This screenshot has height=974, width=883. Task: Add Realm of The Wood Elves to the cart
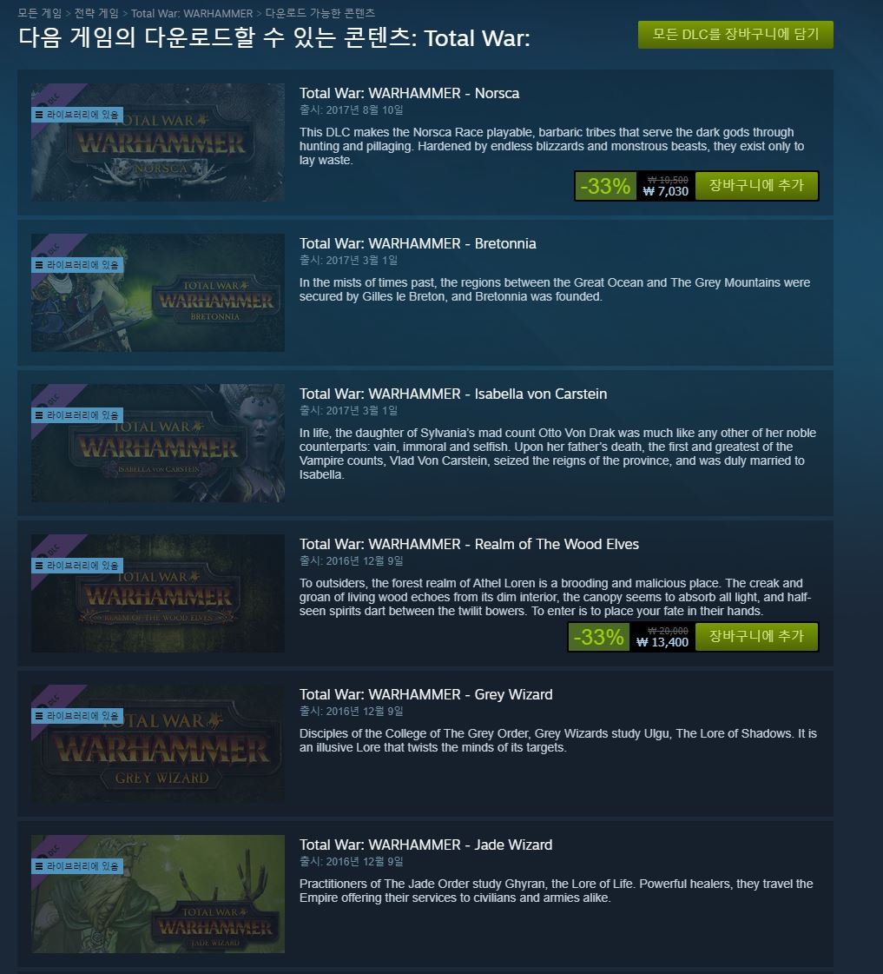(756, 637)
